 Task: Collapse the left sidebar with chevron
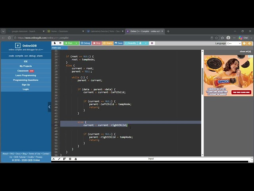49,107
